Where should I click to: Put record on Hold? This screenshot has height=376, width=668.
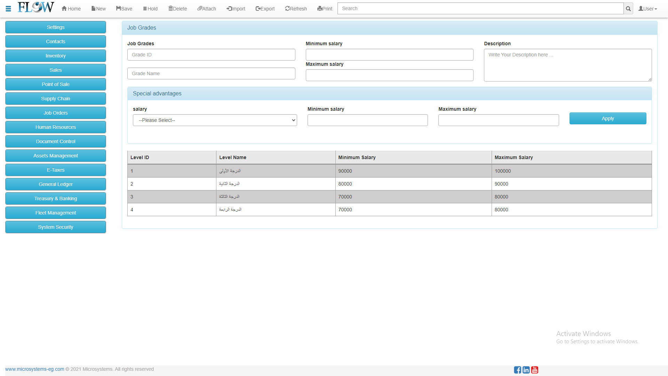click(150, 9)
